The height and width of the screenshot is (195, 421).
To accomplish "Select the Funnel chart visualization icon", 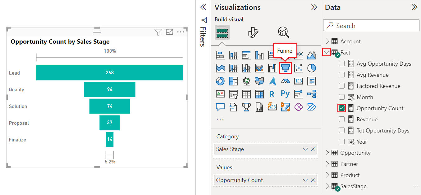I will pos(285,68).
